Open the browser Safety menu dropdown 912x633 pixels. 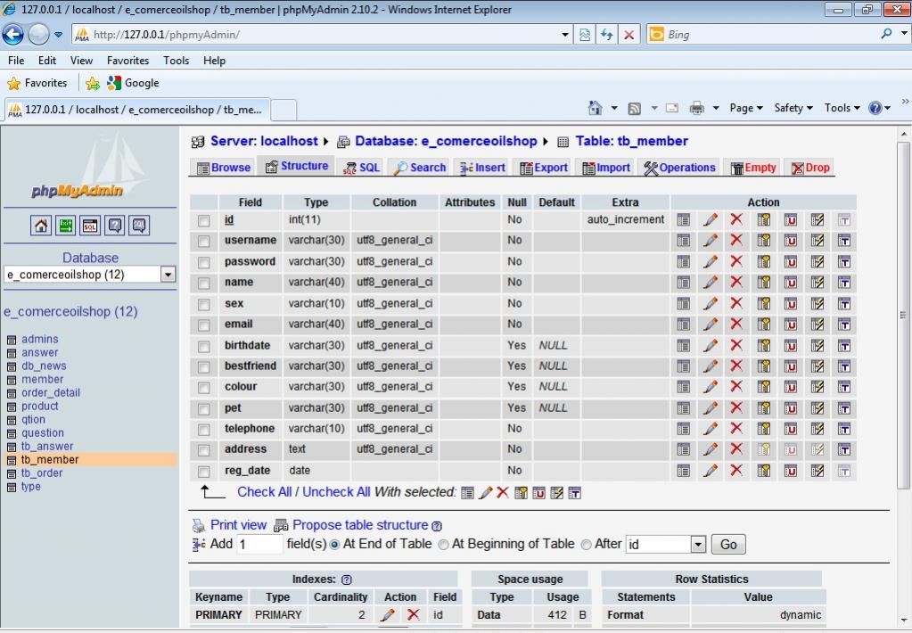(793, 108)
